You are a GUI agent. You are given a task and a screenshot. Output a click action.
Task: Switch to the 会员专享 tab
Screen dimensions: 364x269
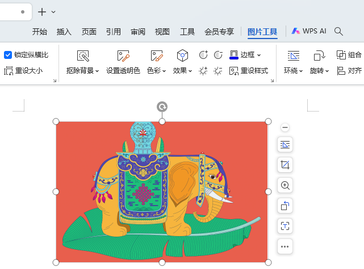pos(219,32)
